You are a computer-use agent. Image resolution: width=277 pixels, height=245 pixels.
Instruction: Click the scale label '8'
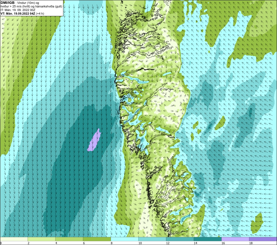click(112, 243)
